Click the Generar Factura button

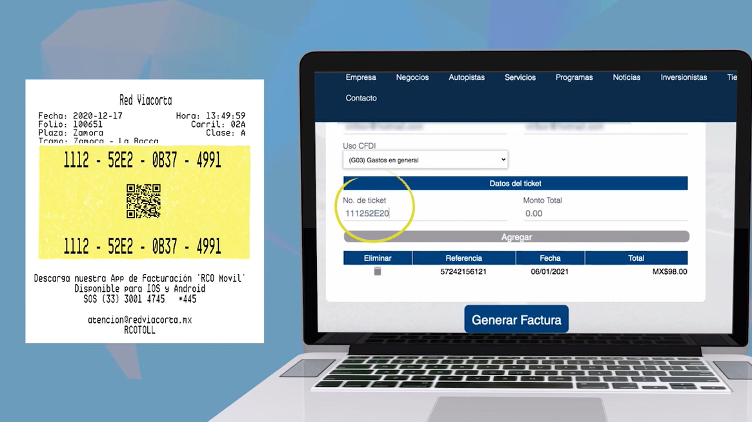tap(516, 320)
